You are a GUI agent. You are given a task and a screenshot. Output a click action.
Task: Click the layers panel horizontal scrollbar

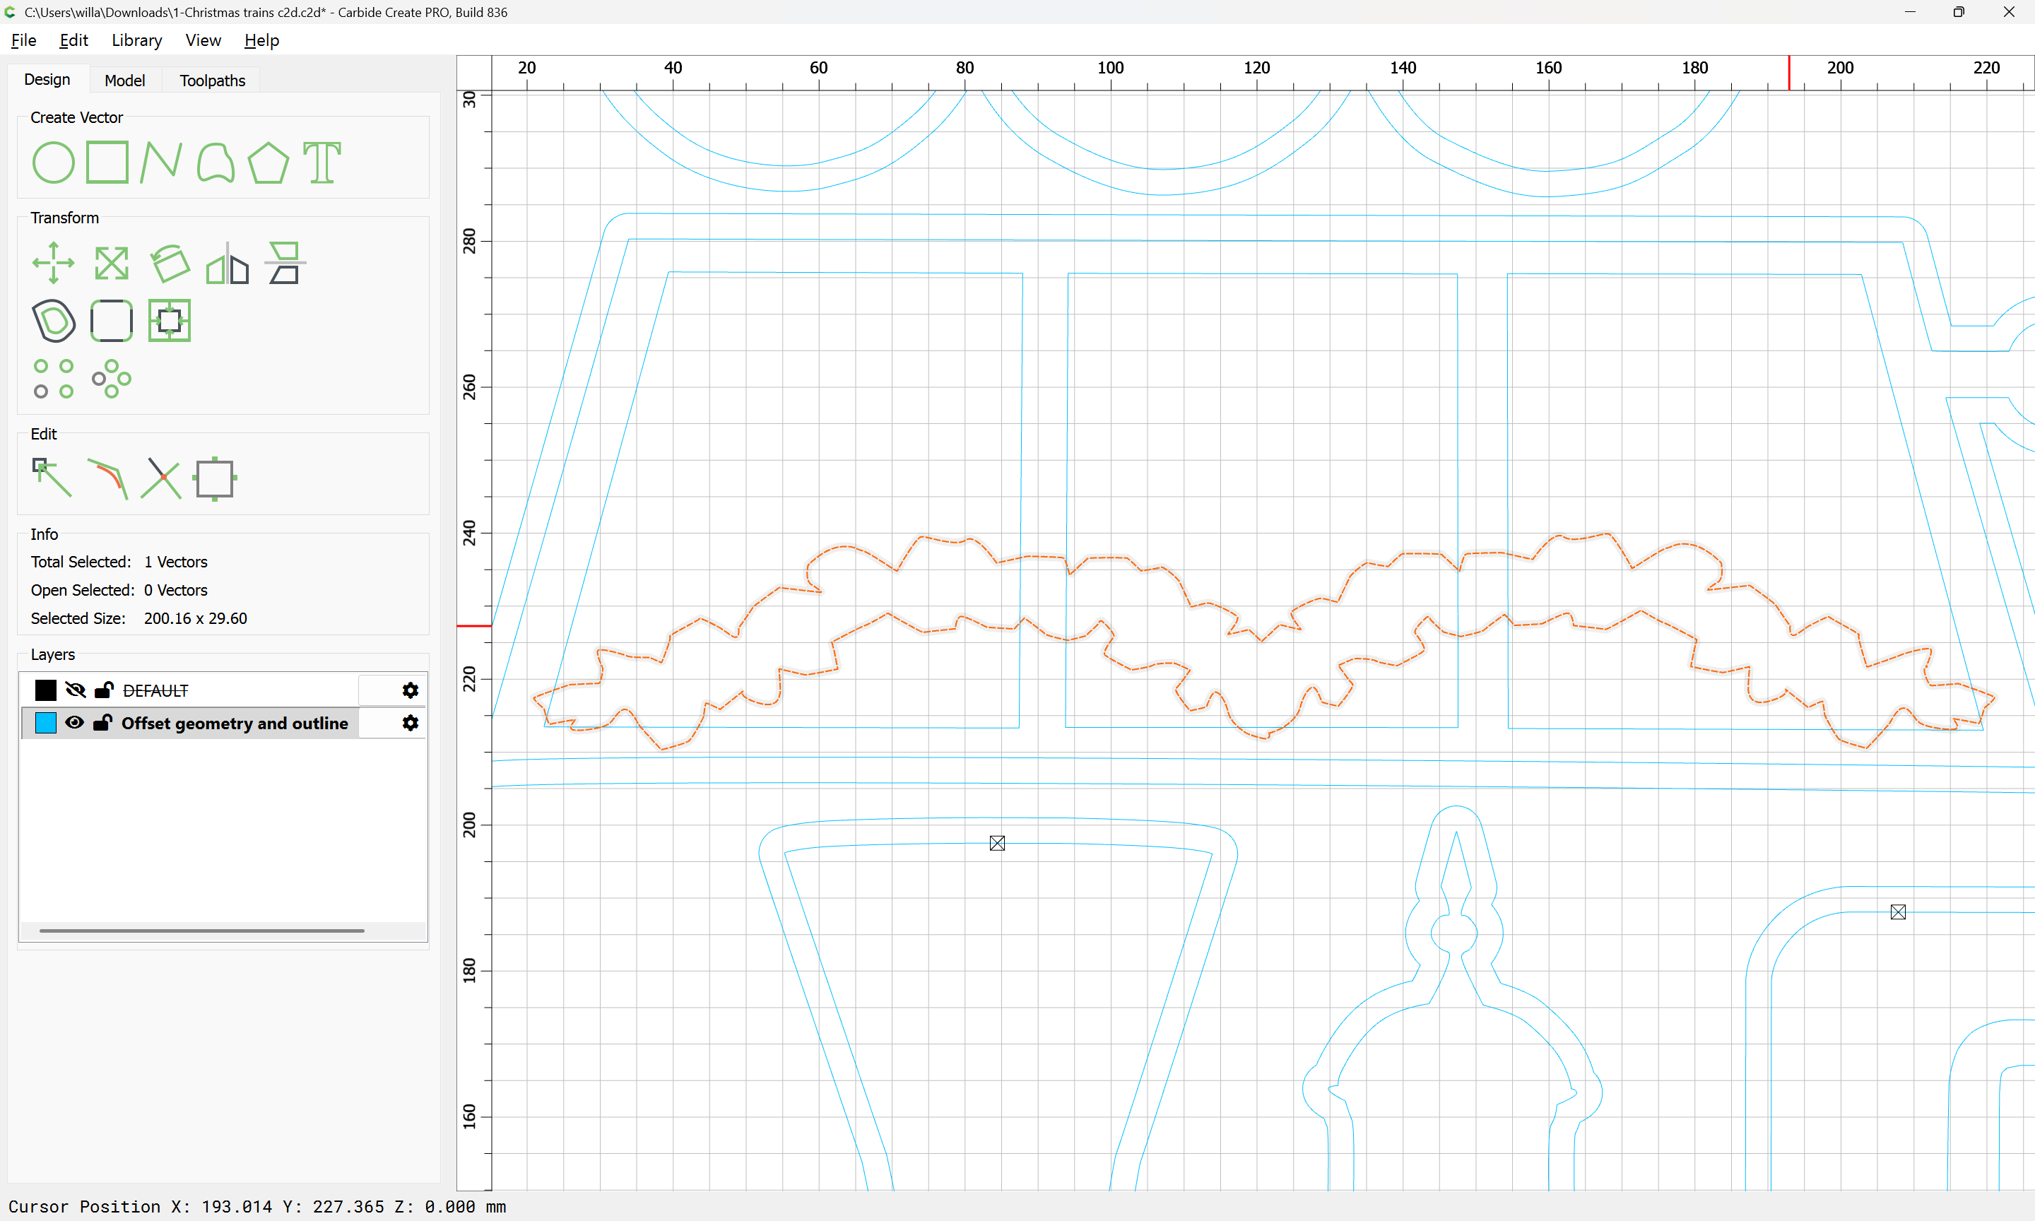[x=201, y=931]
